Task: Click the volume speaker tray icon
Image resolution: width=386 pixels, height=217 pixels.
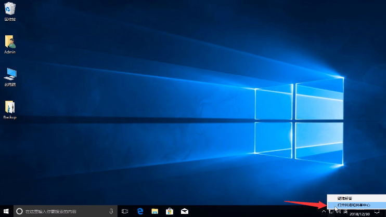Action: (x=338, y=211)
